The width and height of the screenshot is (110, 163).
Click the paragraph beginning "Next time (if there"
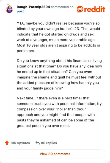(59, 112)
